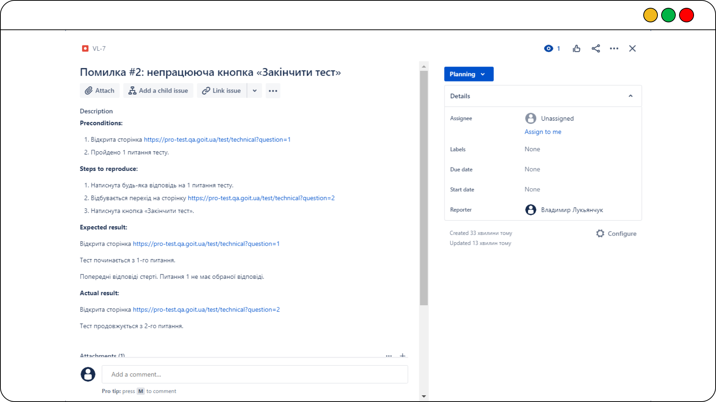Expand the dropdown arrow next to Link issue

pos(255,90)
